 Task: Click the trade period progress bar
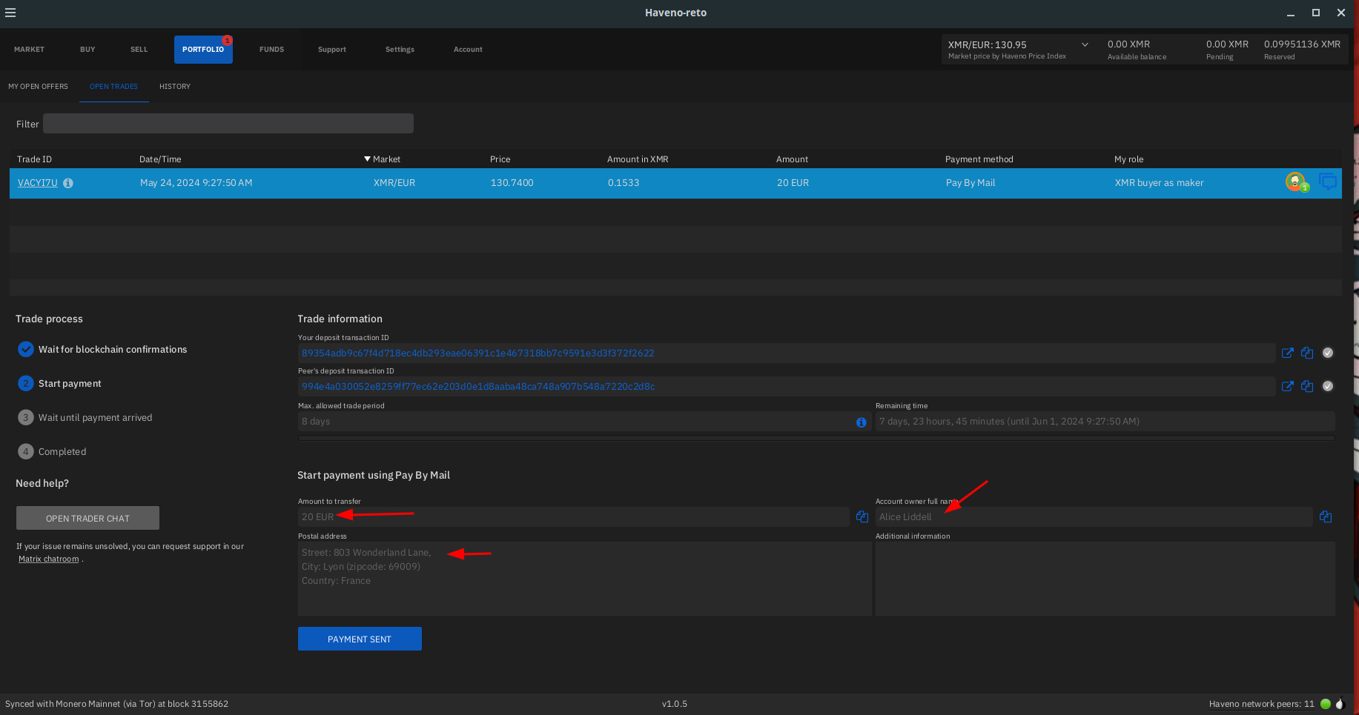coord(816,438)
